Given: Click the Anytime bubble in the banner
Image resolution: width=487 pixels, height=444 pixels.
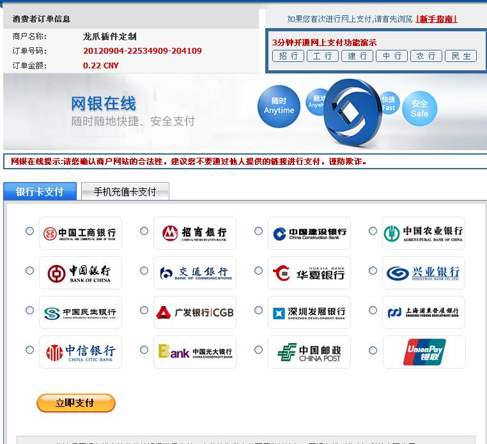Looking at the screenshot, I should point(279,106).
